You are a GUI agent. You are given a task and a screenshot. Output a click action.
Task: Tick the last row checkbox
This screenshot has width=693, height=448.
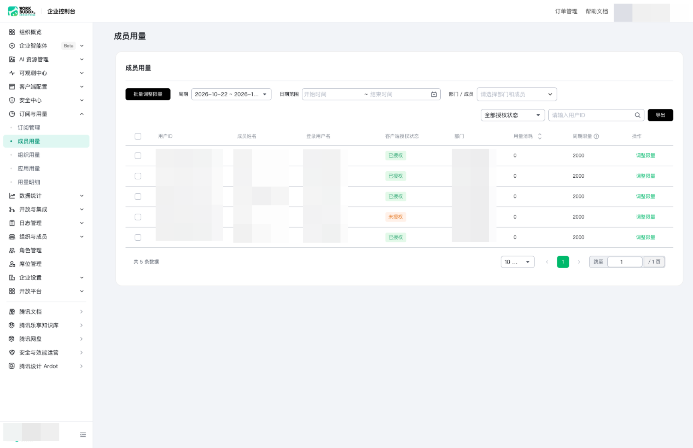(138, 237)
